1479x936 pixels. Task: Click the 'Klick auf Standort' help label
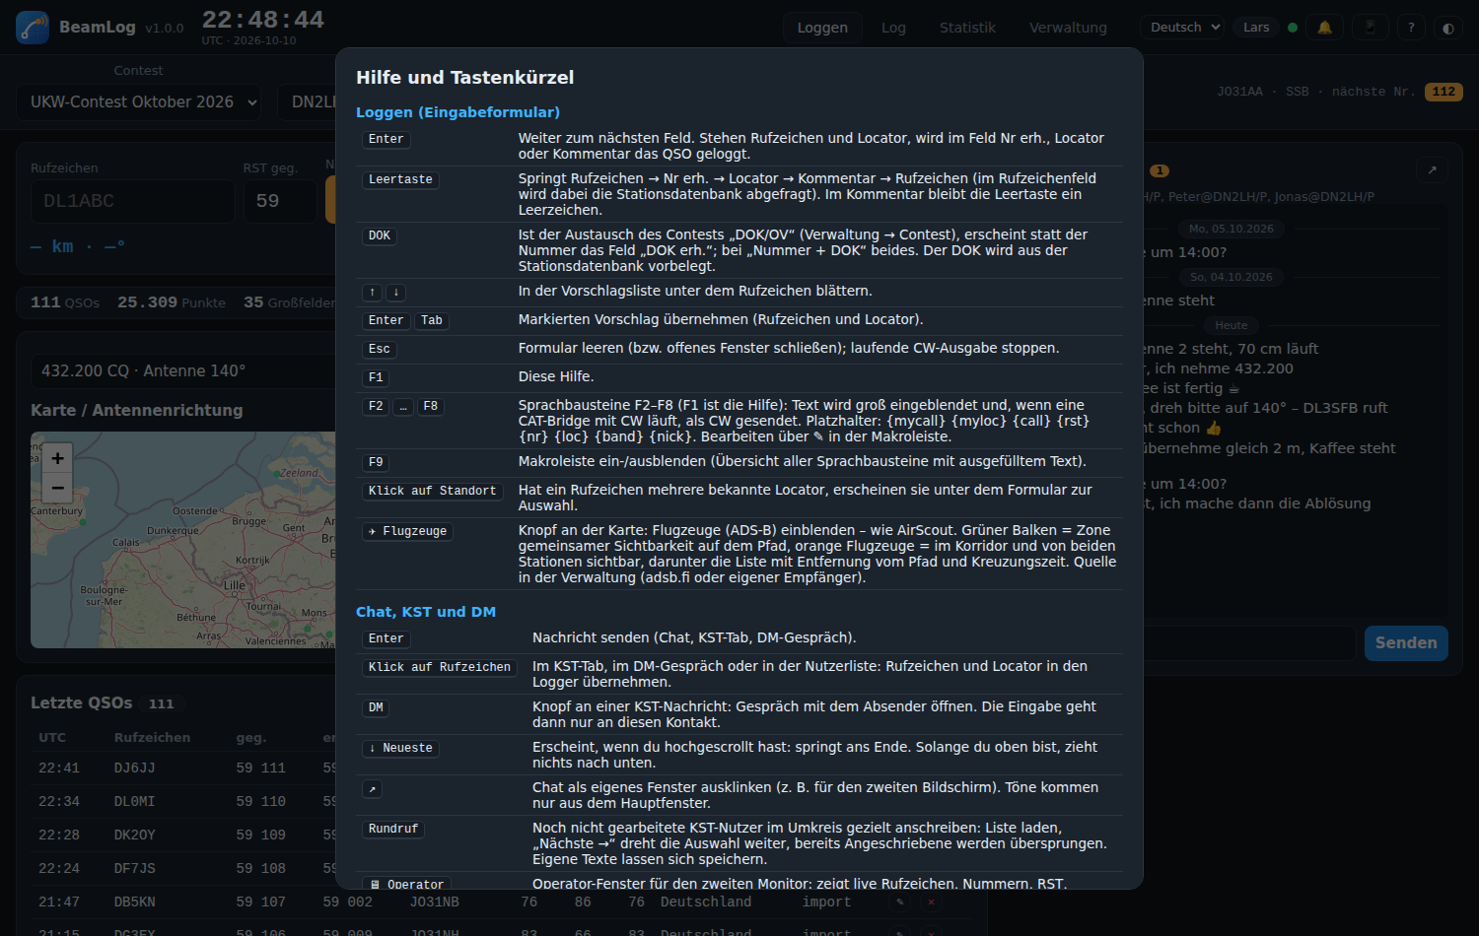pyautogui.click(x=432, y=491)
